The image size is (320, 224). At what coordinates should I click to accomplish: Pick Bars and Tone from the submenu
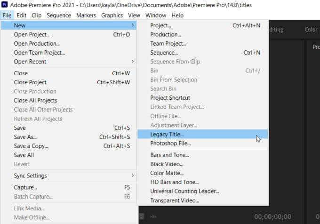tap(169, 155)
